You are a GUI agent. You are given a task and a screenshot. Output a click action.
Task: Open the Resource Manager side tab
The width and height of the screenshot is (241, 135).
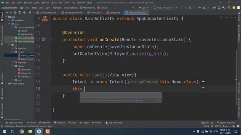(2, 35)
